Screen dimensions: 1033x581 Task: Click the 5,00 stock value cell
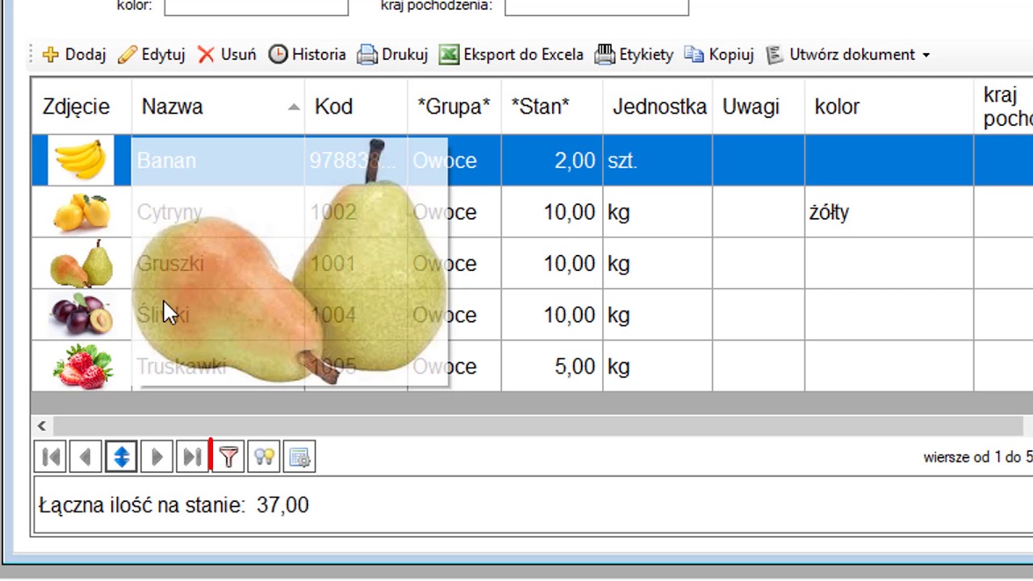click(x=552, y=366)
